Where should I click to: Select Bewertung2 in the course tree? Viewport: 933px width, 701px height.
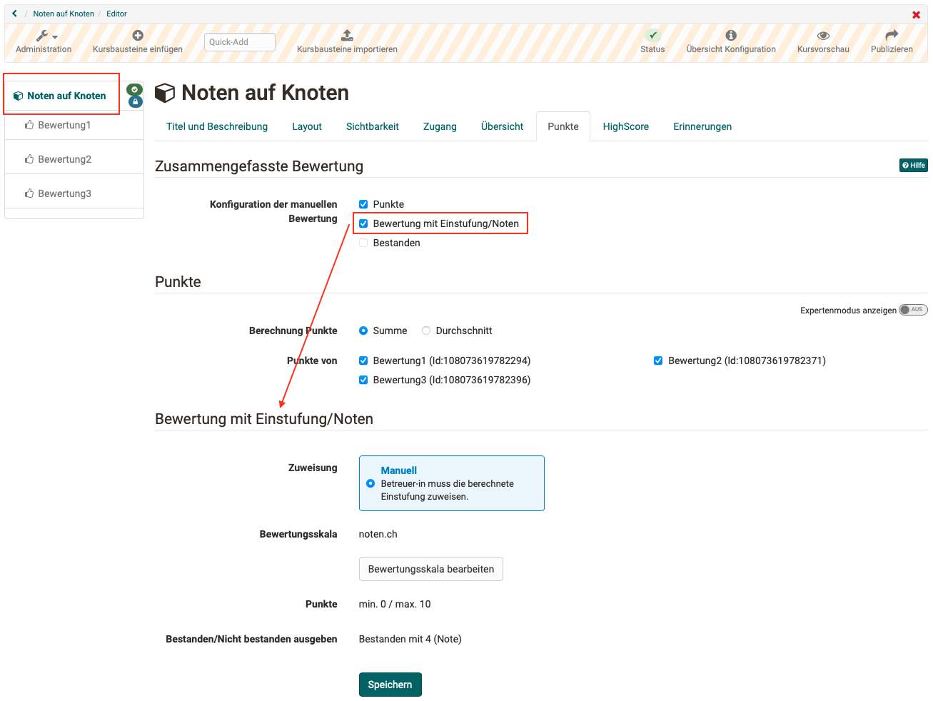click(64, 159)
